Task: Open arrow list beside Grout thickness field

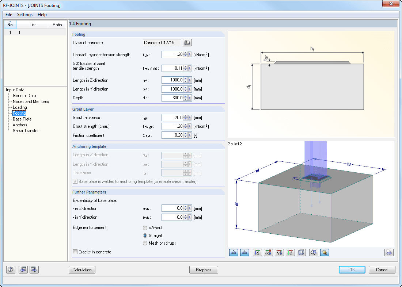Action: [x=190, y=117]
